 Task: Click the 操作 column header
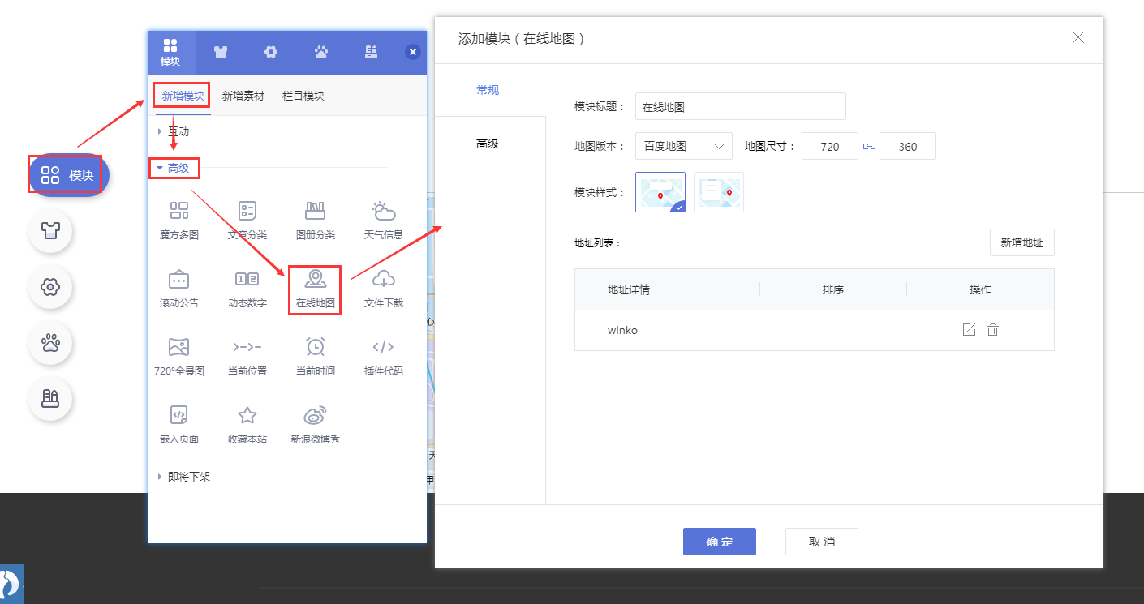click(x=980, y=289)
